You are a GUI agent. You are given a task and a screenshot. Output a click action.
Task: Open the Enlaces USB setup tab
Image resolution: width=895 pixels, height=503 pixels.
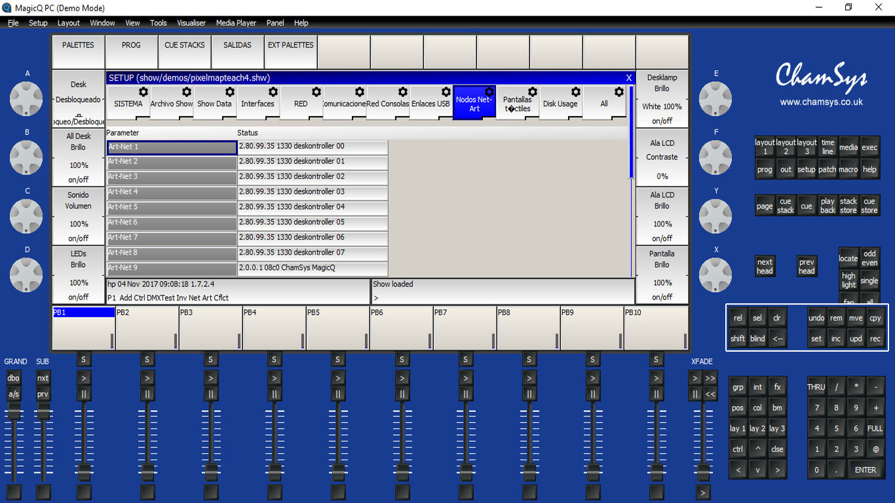point(430,103)
